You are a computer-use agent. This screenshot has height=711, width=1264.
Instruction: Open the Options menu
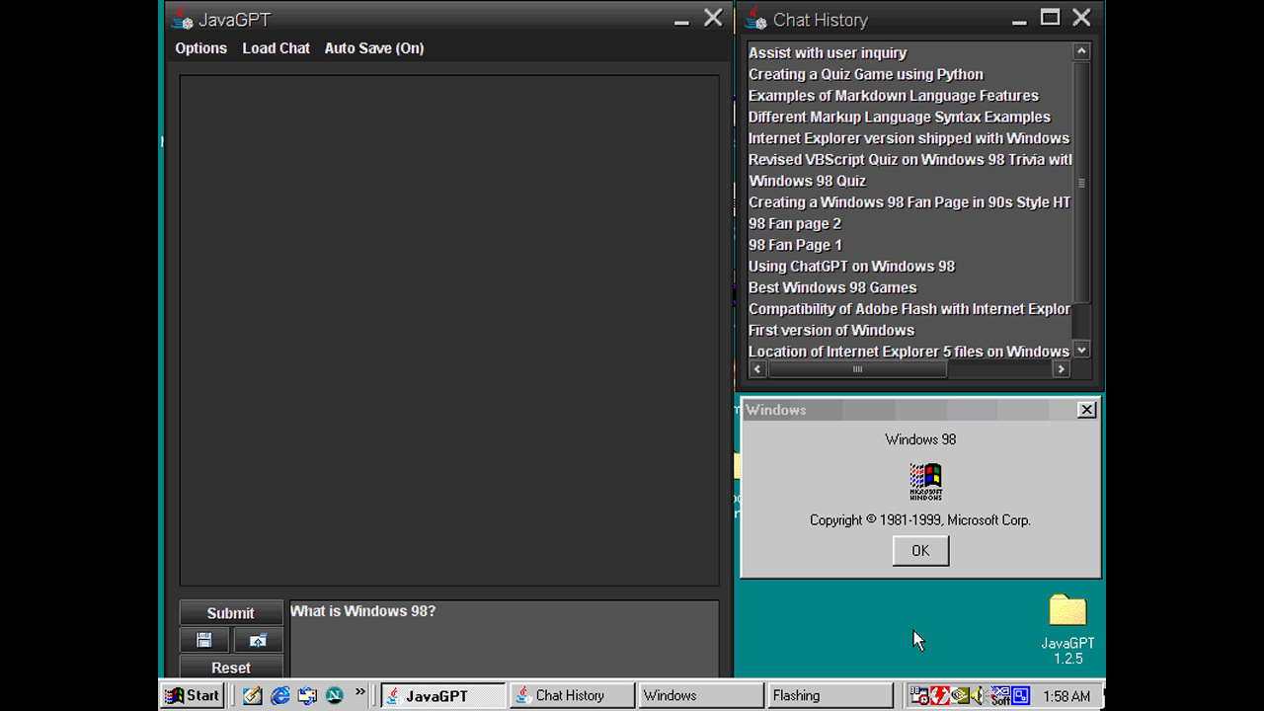point(200,48)
